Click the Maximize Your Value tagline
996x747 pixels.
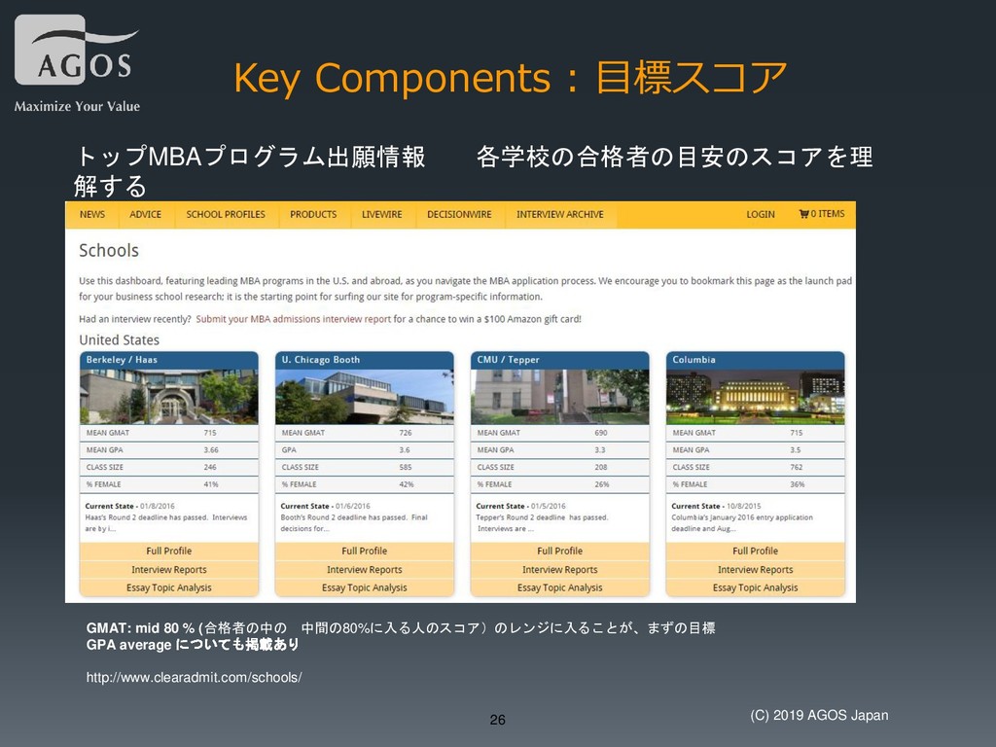click(77, 106)
